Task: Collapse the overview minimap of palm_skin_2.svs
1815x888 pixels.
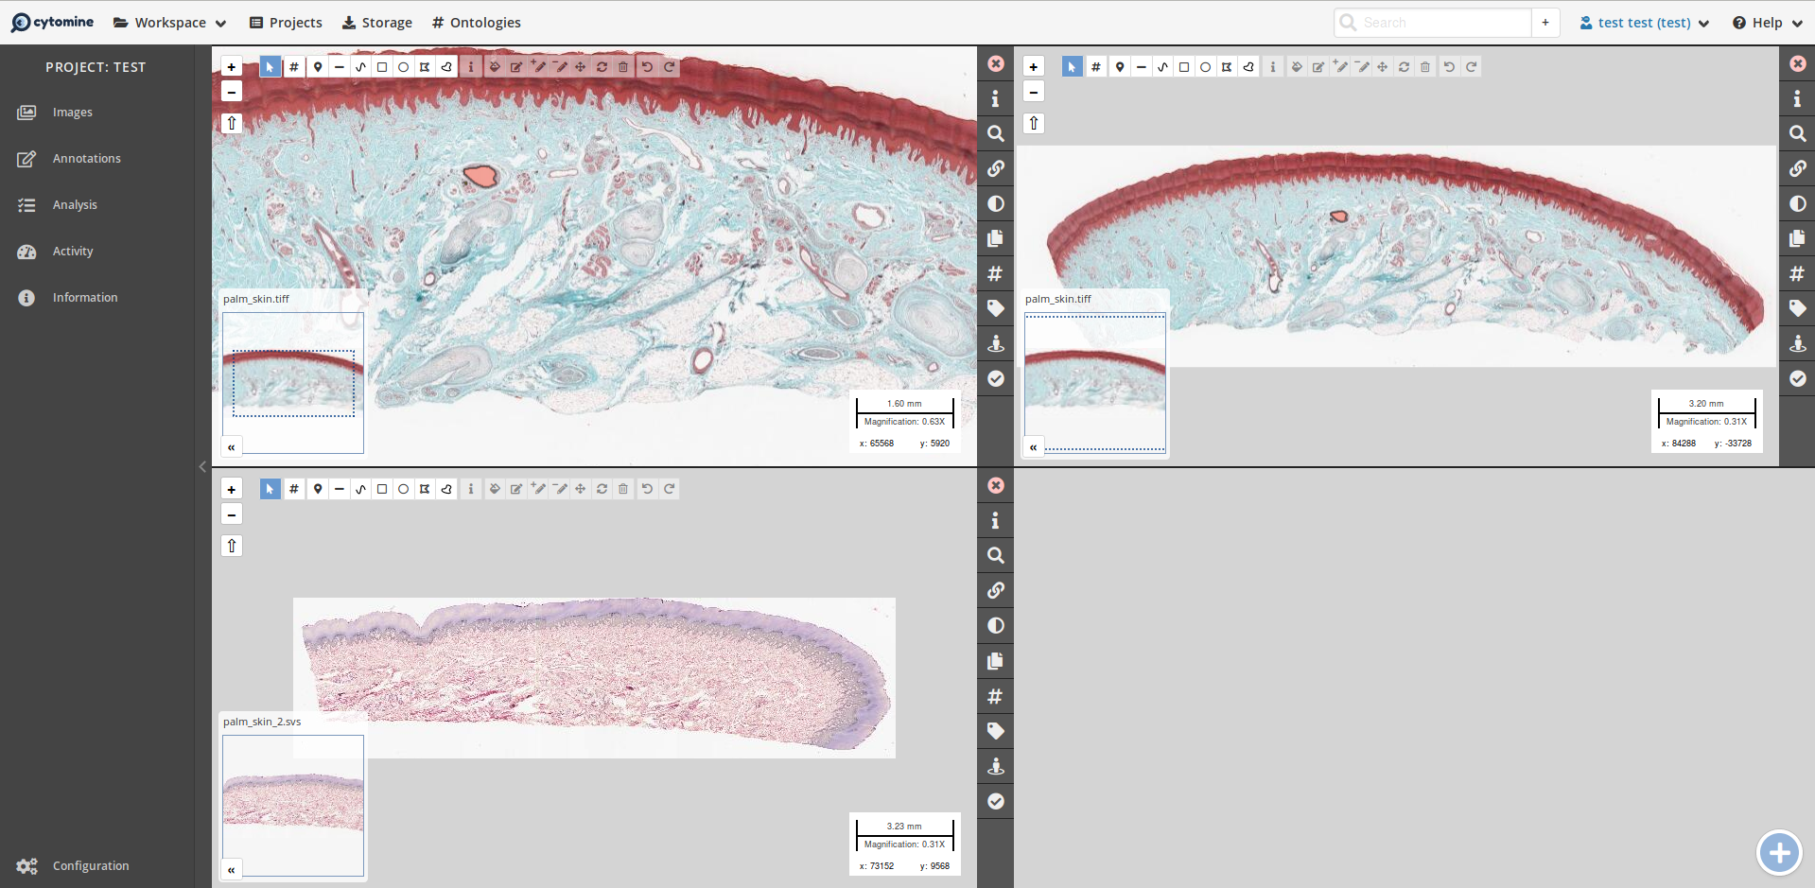Action: click(232, 869)
